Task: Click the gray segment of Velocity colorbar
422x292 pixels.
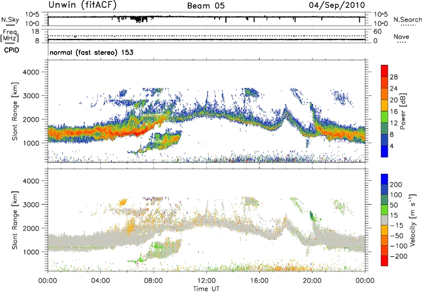Action: tap(385, 220)
